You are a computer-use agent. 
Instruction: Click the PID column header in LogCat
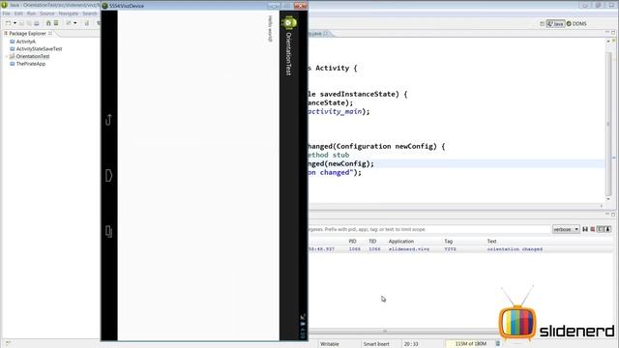352,241
